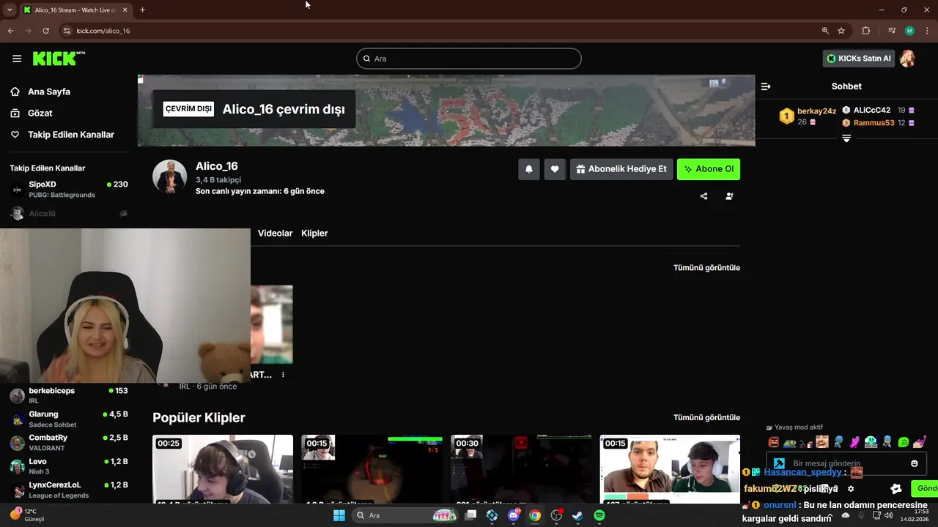Open Alico16 offline channel in sidebar

69,214
